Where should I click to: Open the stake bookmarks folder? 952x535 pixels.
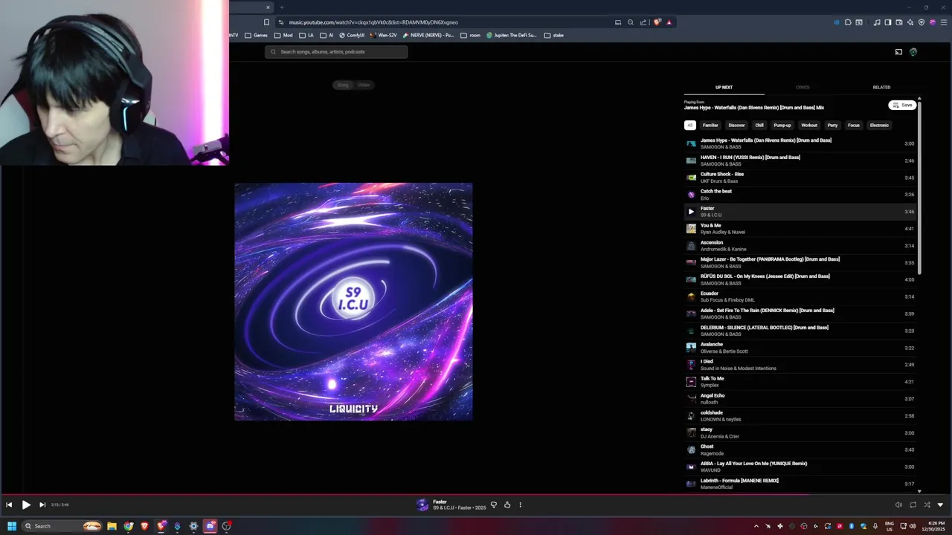[x=554, y=35]
